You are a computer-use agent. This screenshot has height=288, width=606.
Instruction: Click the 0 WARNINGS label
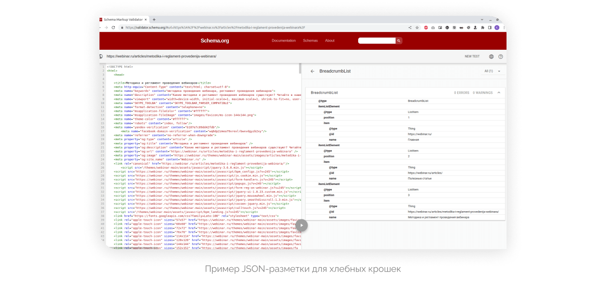(x=483, y=93)
